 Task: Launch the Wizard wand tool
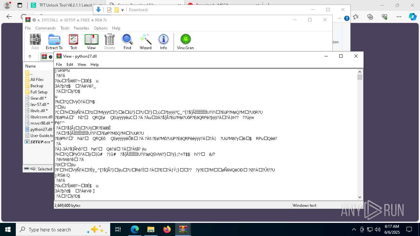(146, 42)
